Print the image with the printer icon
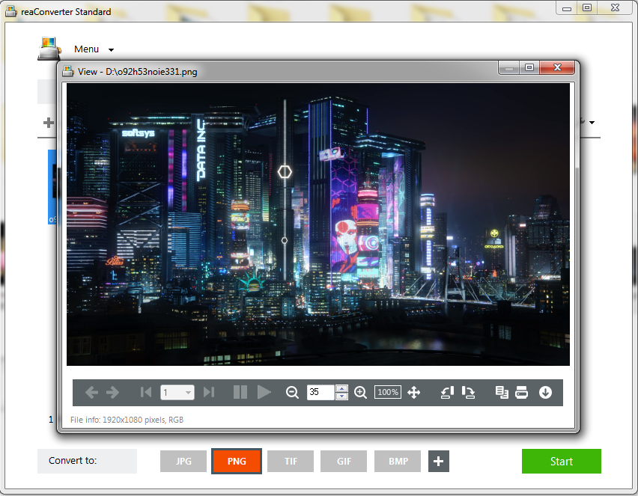The height and width of the screenshot is (496, 638). pyautogui.click(x=521, y=392)
